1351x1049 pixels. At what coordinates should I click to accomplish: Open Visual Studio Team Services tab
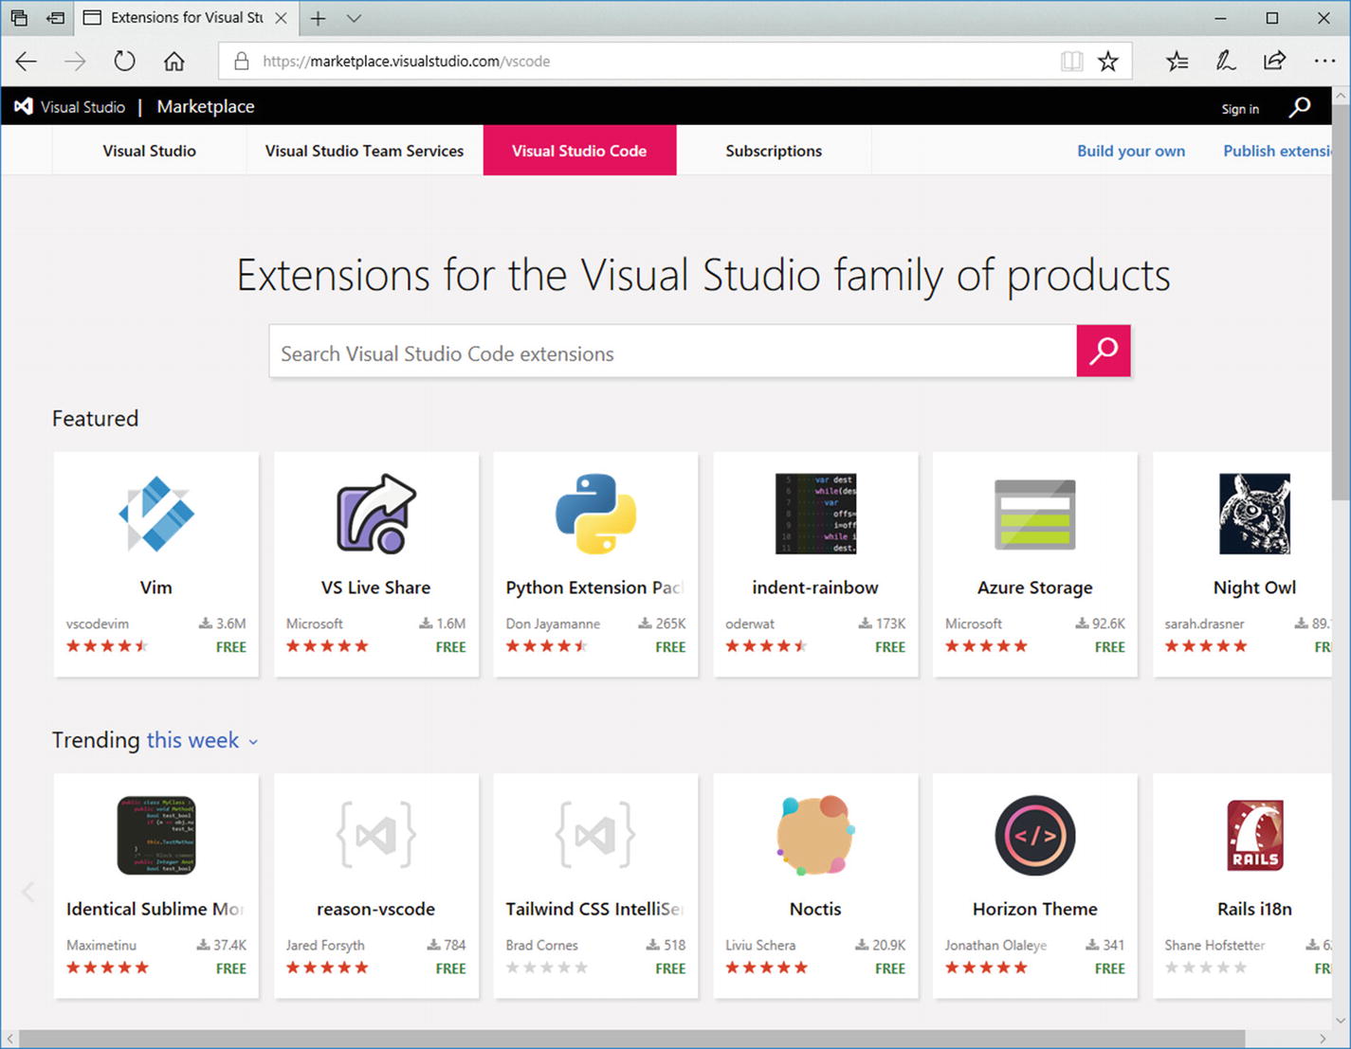click(364, 151)
